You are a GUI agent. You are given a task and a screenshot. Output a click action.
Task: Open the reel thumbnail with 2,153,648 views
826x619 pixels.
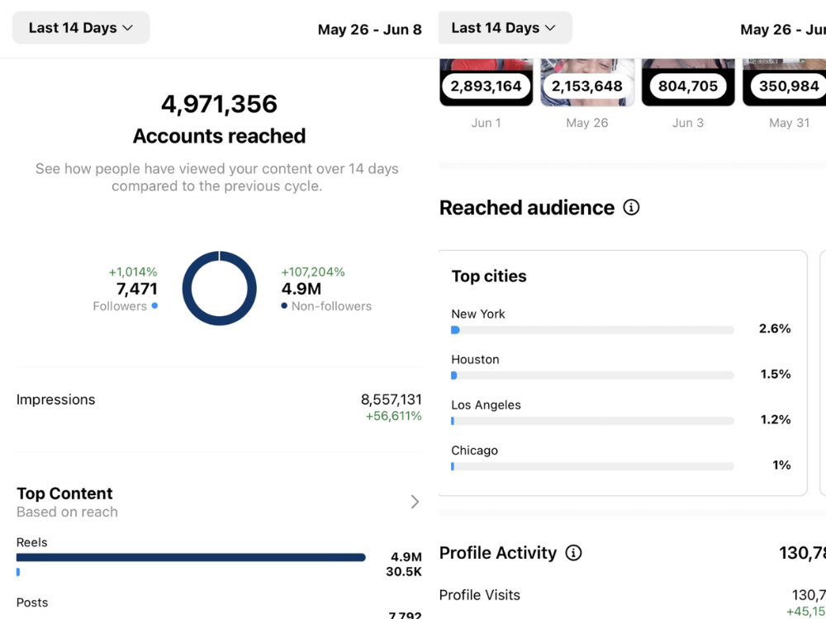(587, 83)
